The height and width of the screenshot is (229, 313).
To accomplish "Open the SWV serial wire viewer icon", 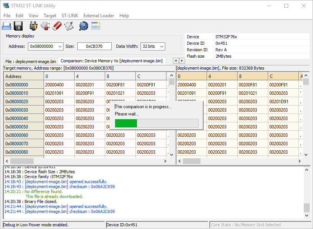I will [x=96, y=26].
